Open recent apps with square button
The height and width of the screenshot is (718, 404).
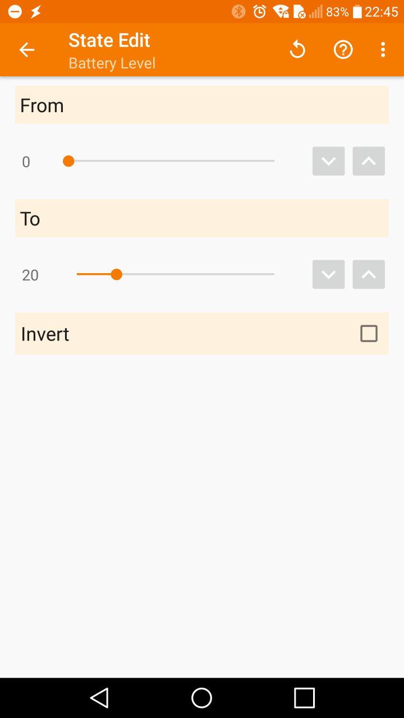[x=304, y=698]
